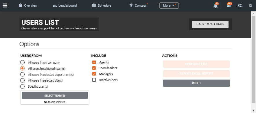Open the settings gears icon

coord(240,5)
